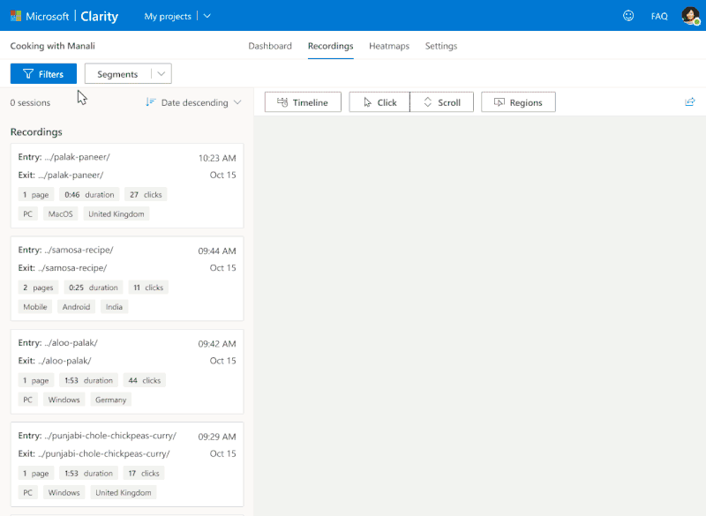This screenshot has height=516, width=706.
Task: Open the user profile avatar
Action: coord(690,16)
